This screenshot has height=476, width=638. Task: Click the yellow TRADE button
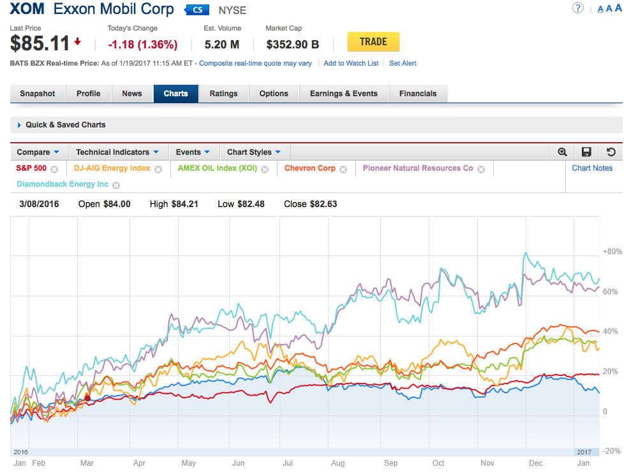(373, 41)
